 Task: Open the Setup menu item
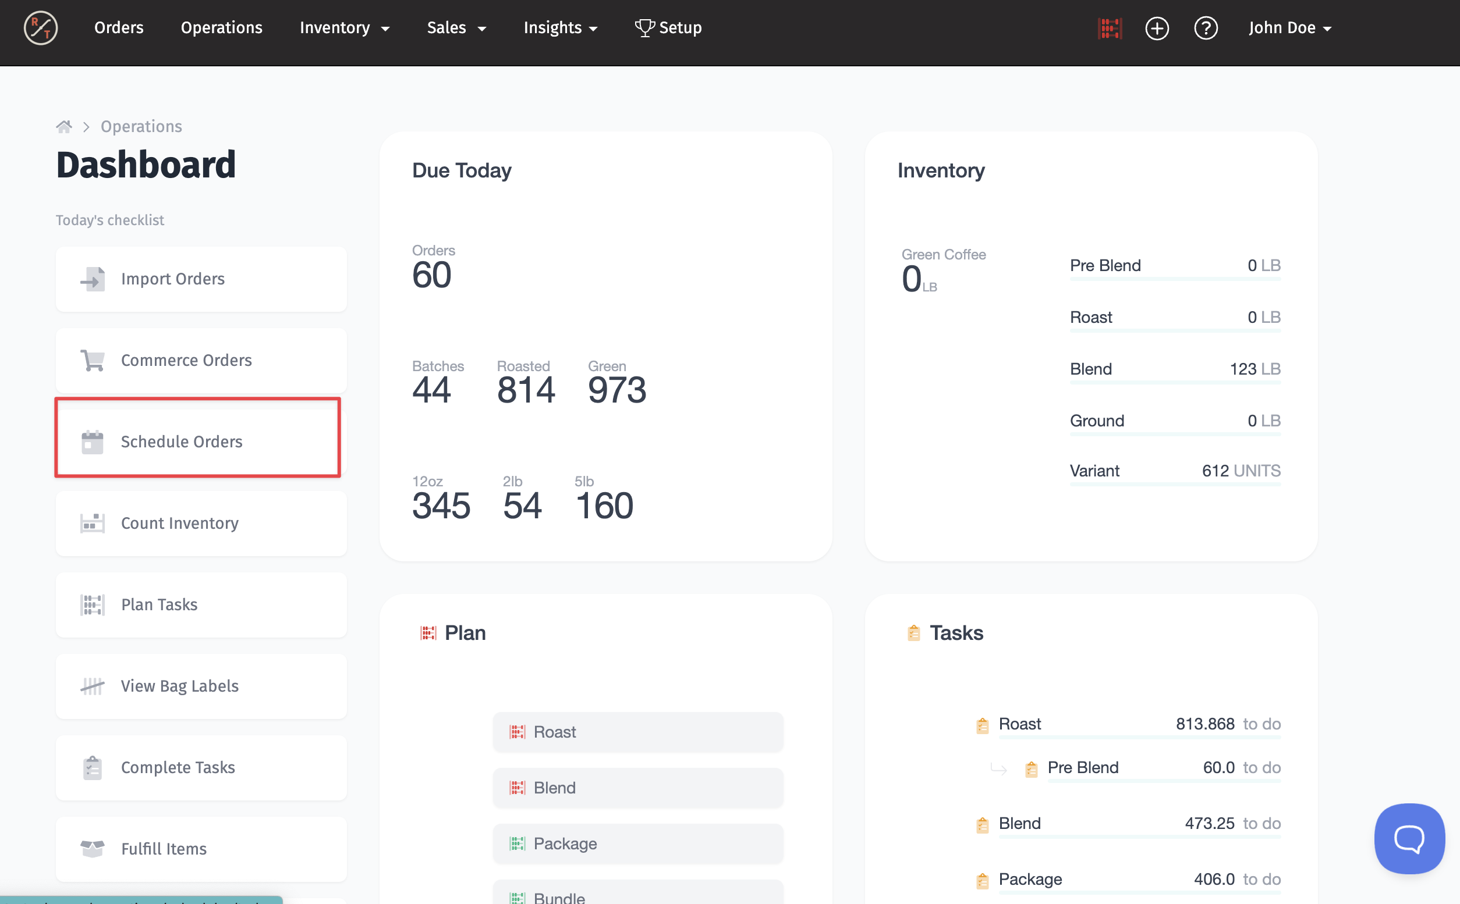[x=669, y=28]
